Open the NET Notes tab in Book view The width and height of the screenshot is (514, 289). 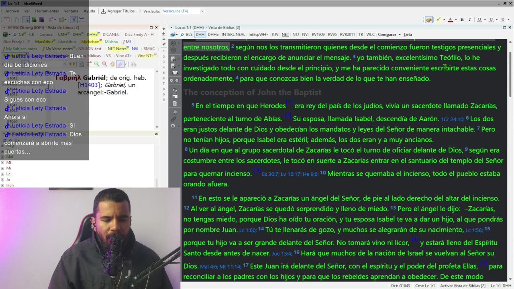point(117,49)
